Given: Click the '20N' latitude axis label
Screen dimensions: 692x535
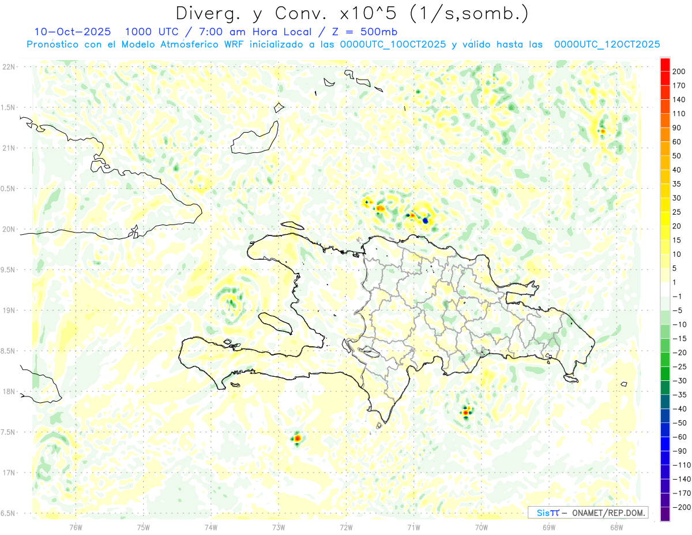Looking at the screenshot, I should pos(9,229).
